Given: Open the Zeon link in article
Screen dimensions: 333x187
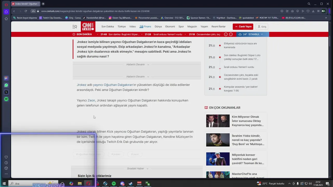Looking at the screenshot, I should [91, 100].
